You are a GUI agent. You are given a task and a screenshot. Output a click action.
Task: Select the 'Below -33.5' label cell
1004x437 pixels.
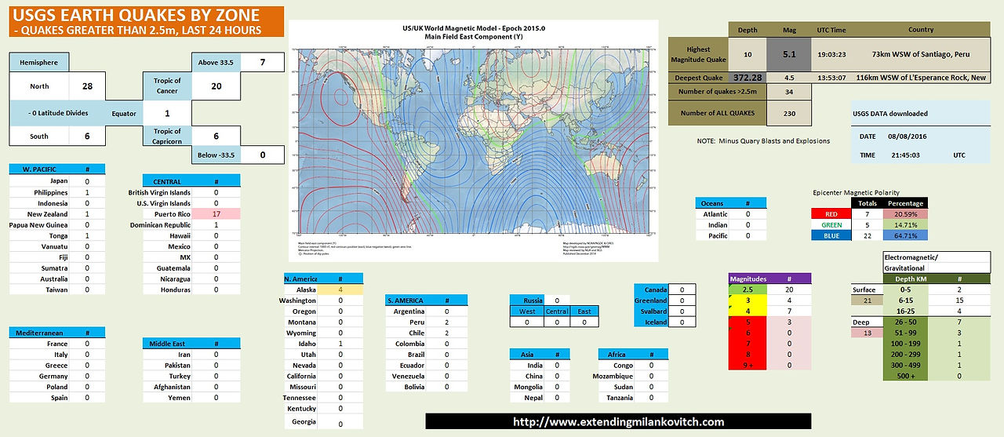(x=216, y=155)
